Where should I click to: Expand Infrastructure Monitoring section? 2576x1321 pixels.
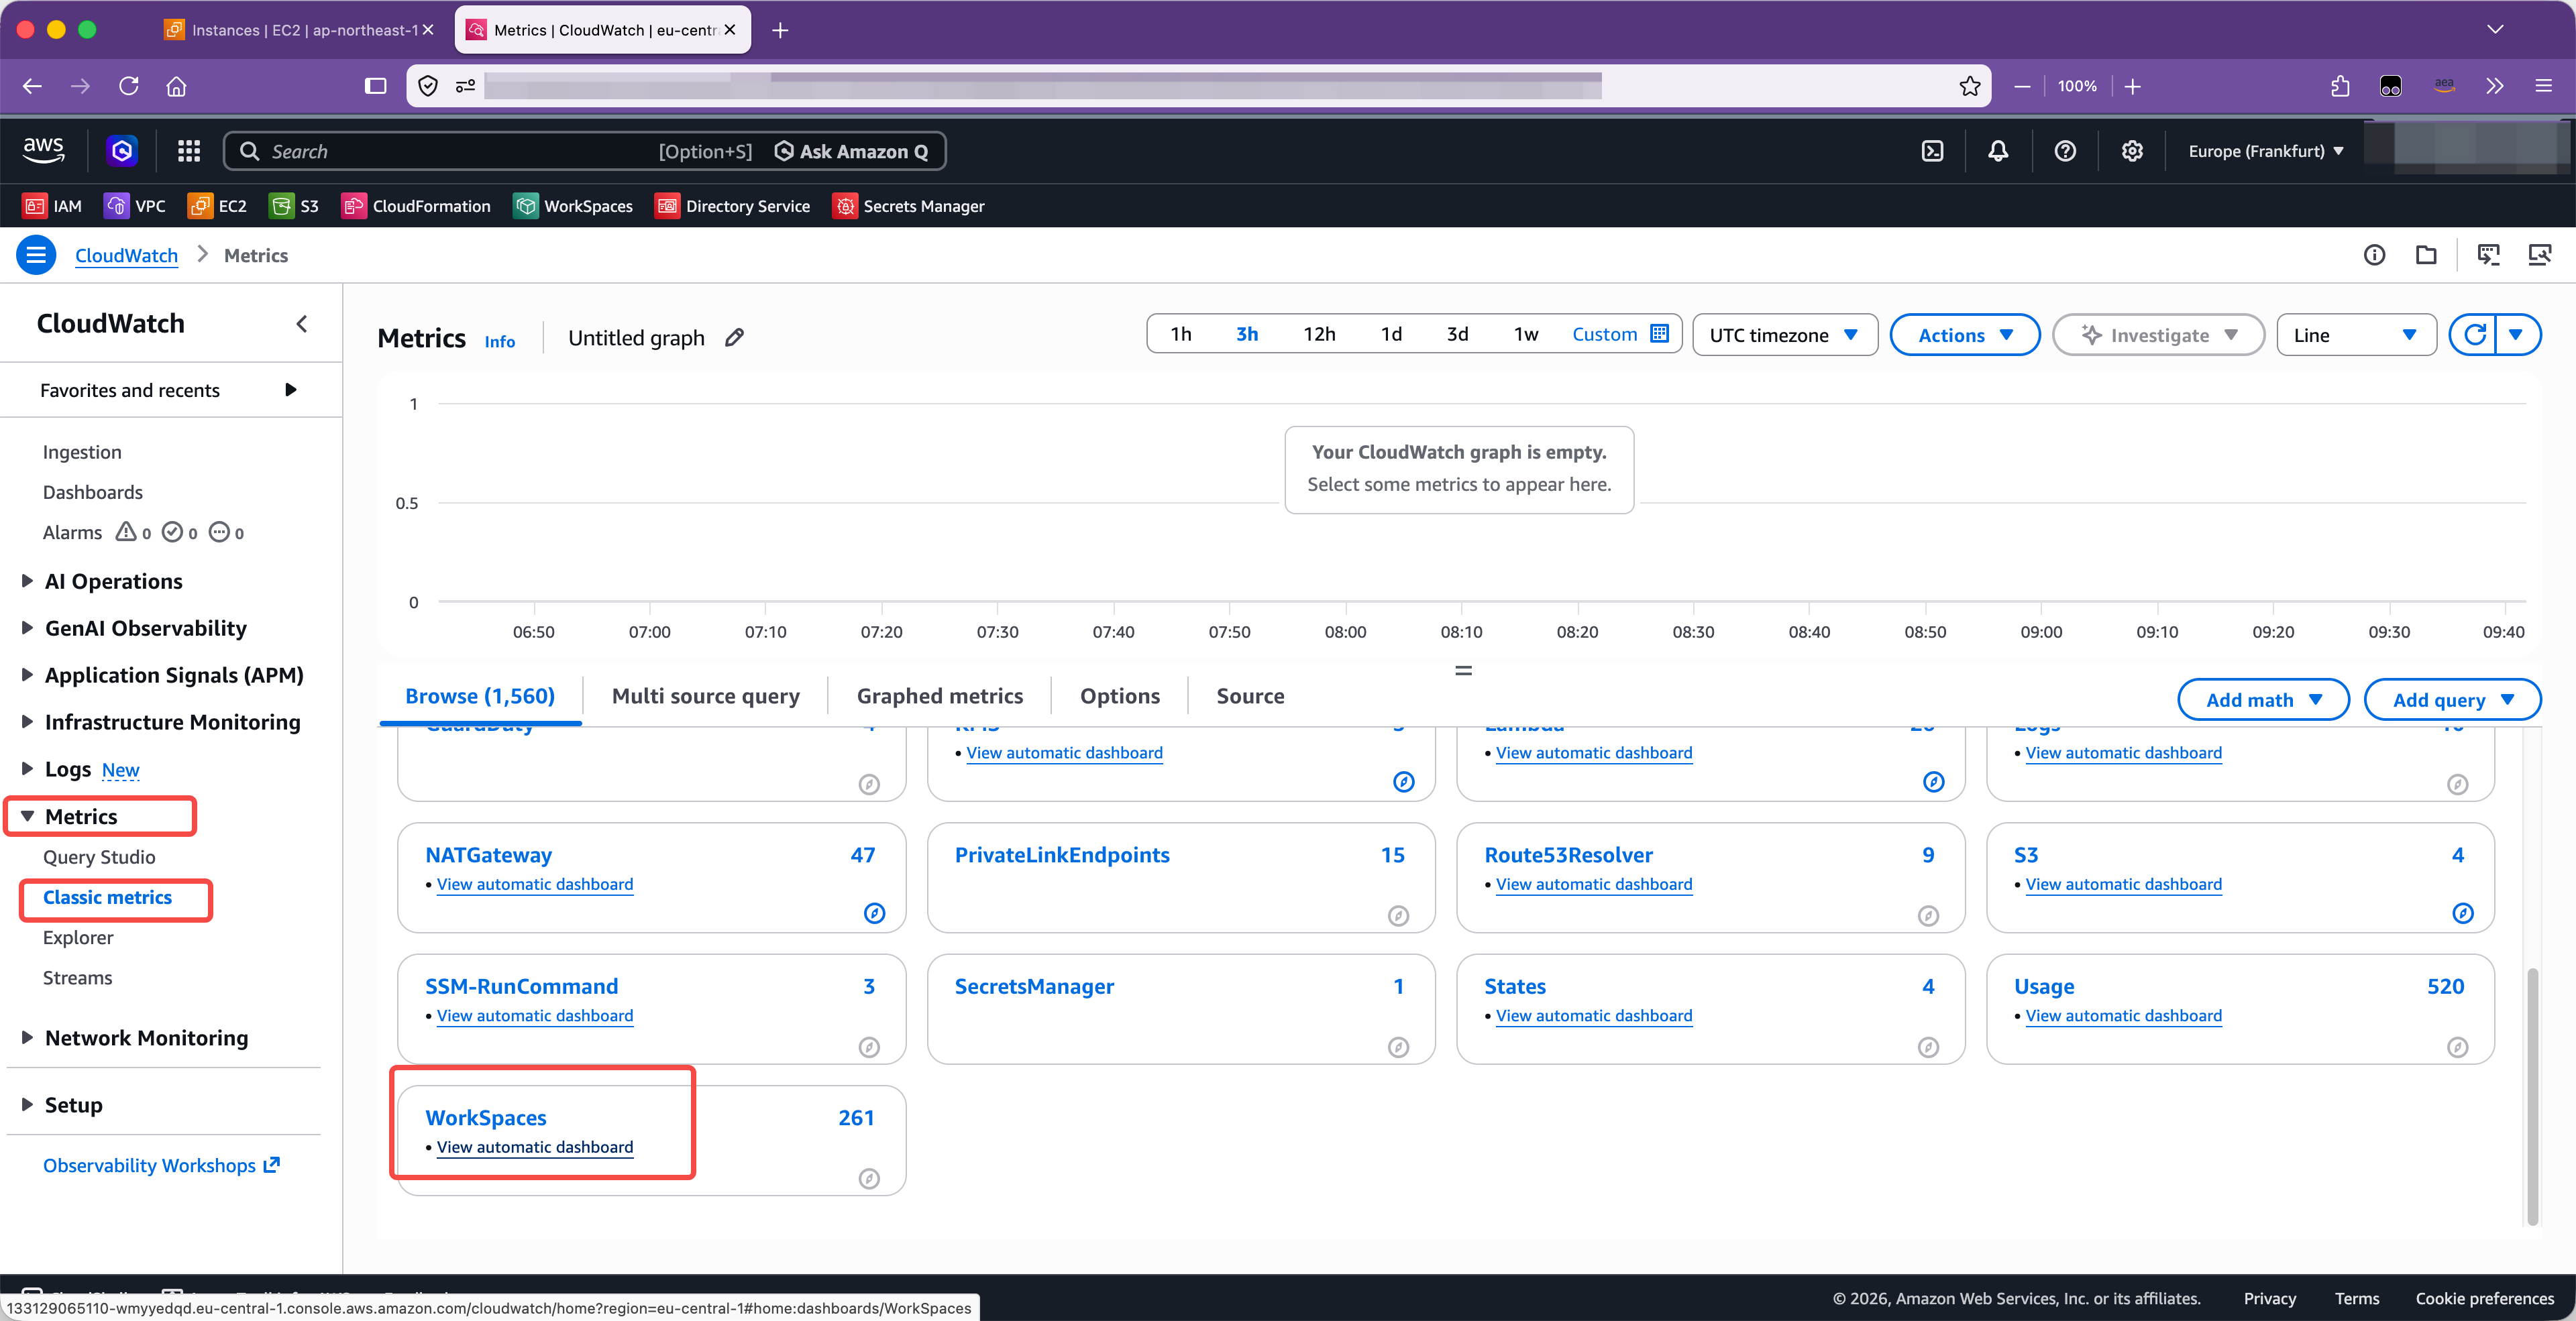click(161, 722)
